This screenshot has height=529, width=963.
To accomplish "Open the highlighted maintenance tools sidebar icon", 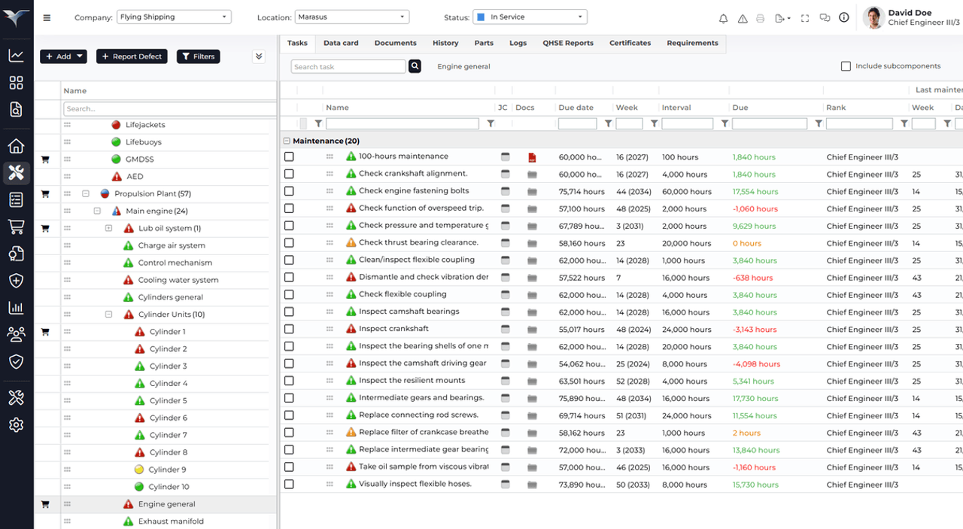I will click(x=16, y=173).
